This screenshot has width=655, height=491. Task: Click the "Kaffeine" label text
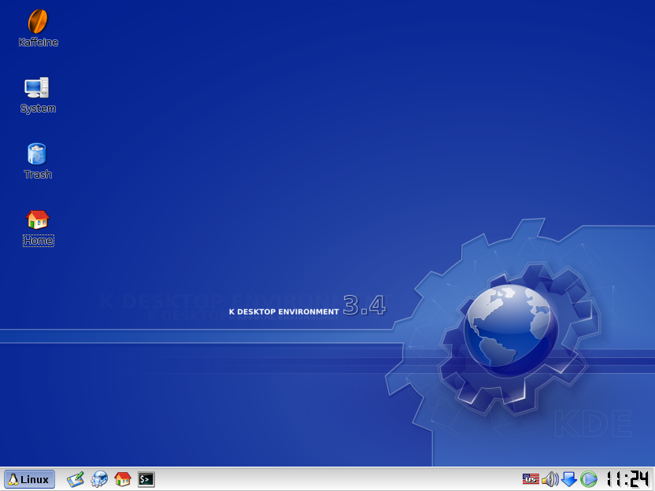click(x=38, y=42)
